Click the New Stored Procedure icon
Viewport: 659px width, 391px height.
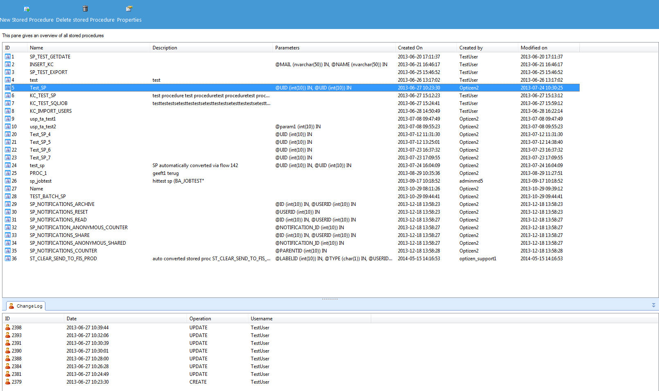pyautogui.click(x=27, y=9)
